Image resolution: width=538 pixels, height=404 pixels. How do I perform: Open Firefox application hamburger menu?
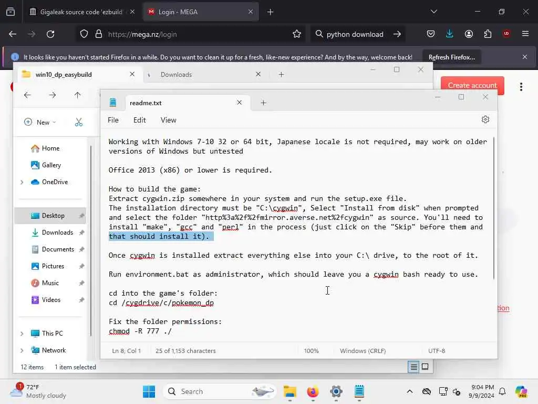click(525, 34)
